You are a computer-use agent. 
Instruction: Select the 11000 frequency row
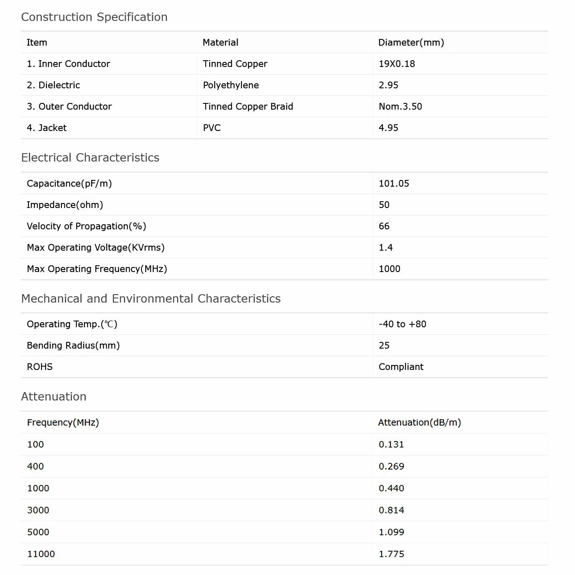tap(41, 554)
